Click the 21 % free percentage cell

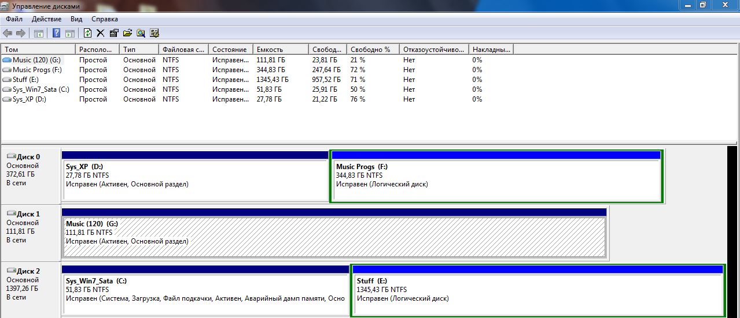pos(358,60)
